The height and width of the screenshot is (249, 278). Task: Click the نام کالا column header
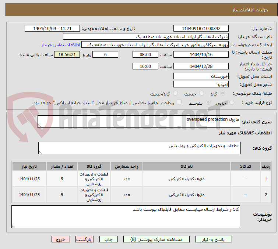[x=187, y=166]
